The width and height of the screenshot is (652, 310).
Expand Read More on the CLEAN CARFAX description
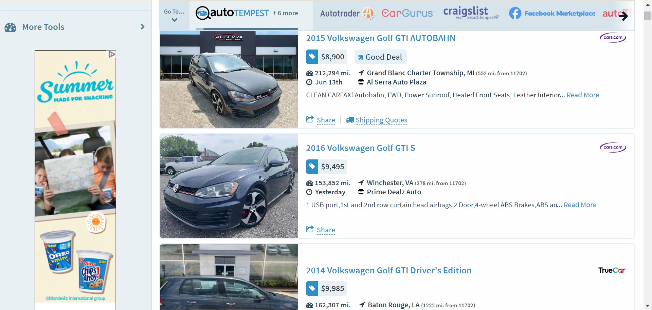point(583,95)
